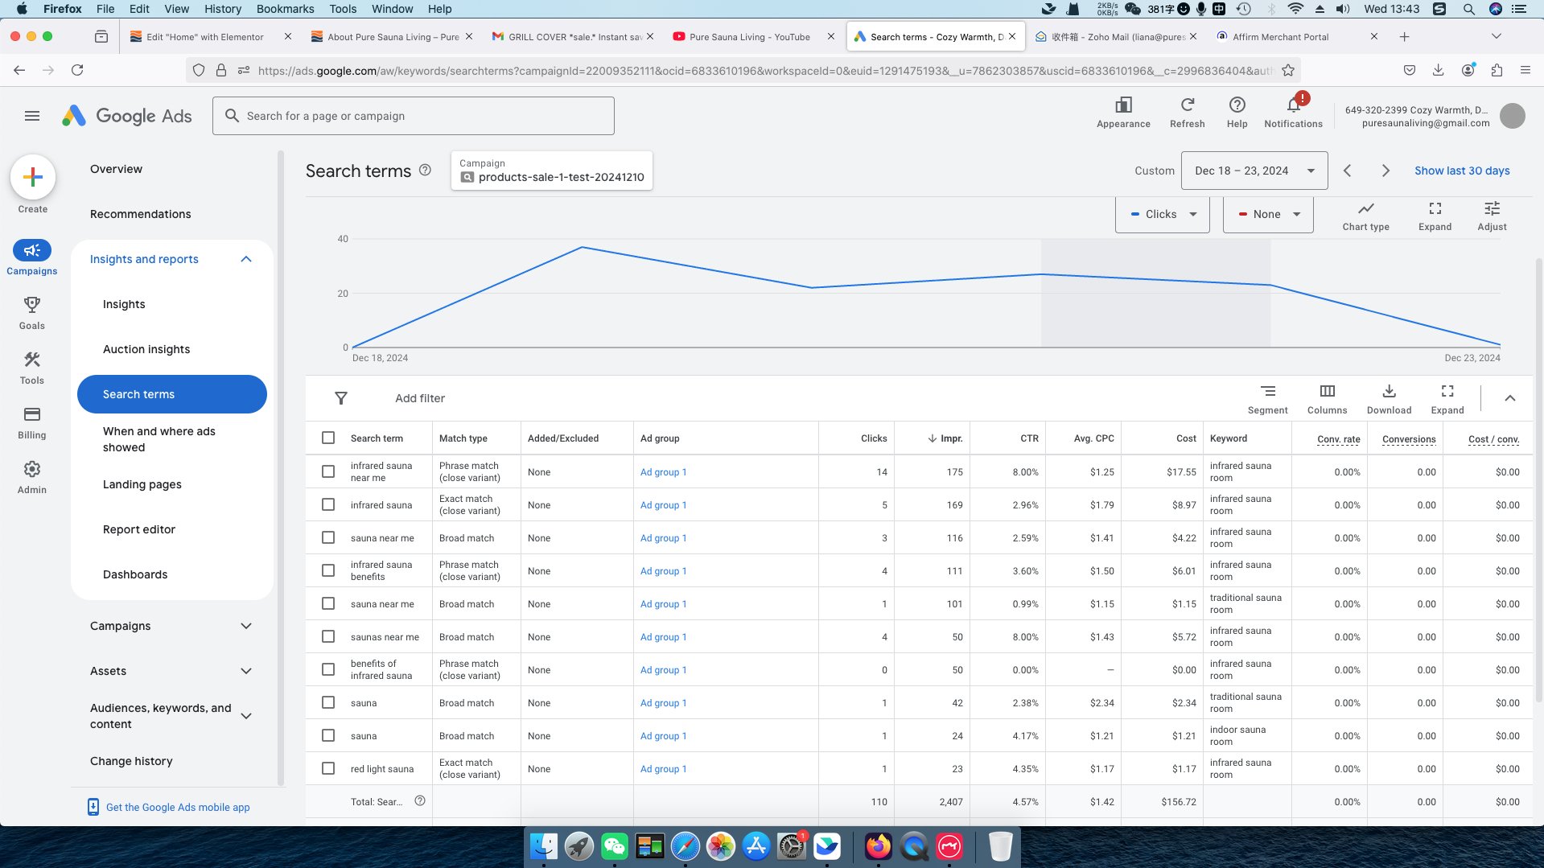Viewport: 1544px width, 868px height.
Task: Click the Download icon above the table
Action: pyautogui.click(x=1389, y=392)
